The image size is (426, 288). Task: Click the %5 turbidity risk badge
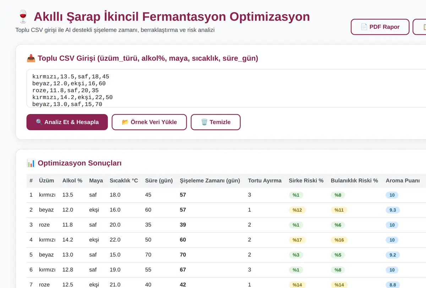point(338,255)
